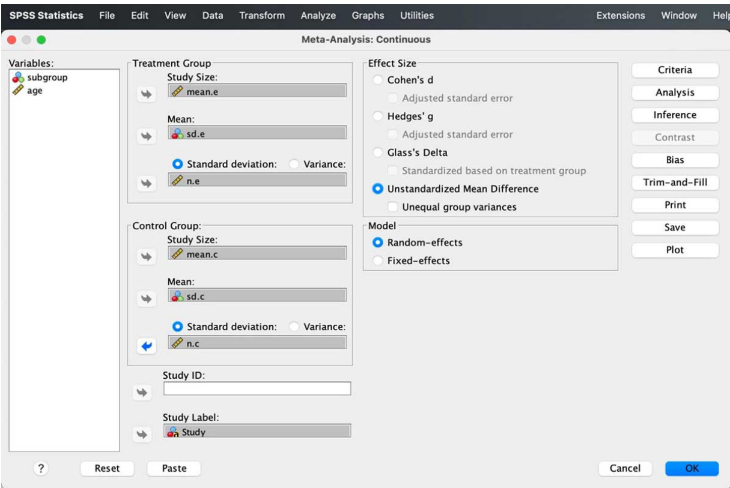Viewport: 730px width, 488px height.
Task: Select Variance in the Treatment Group
Action: pyautogui.click(x=294, y=164)
